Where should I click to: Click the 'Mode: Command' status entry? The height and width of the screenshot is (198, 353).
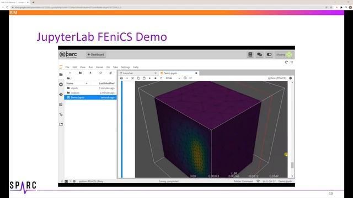[x=244, y=181]
